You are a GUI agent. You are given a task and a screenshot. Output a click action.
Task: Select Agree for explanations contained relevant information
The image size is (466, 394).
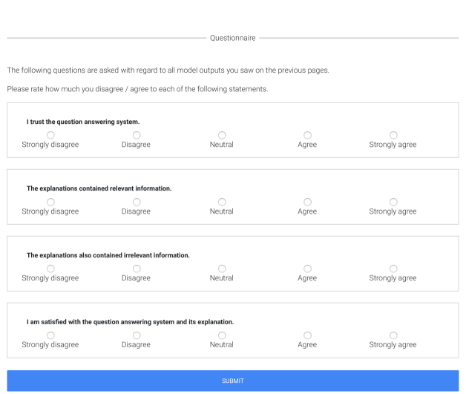click(307, 201)
